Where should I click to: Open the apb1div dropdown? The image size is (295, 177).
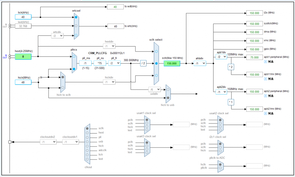(221, 57)
